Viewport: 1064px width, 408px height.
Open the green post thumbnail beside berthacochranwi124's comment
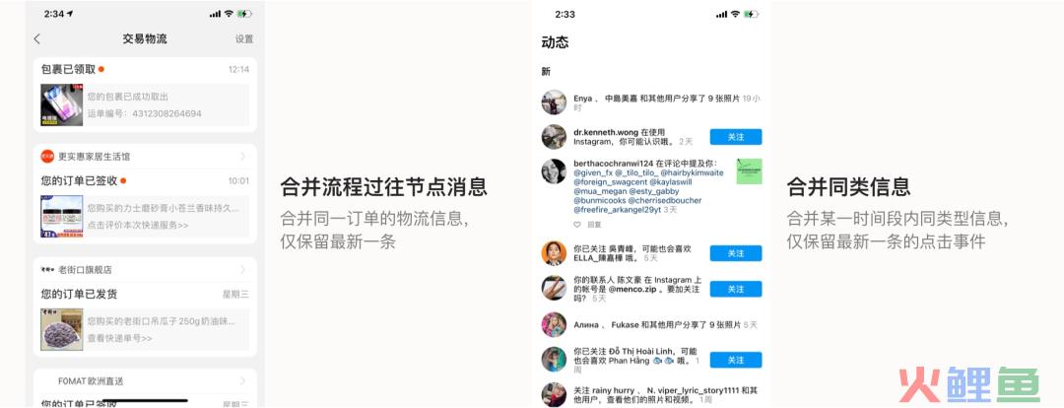click(749, 171)
